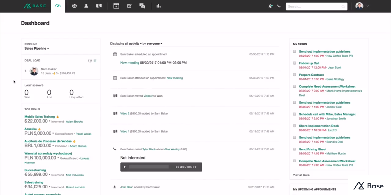Open the Mobile Sales Training deal
The image size is (391, 195).
coord(40,116)
